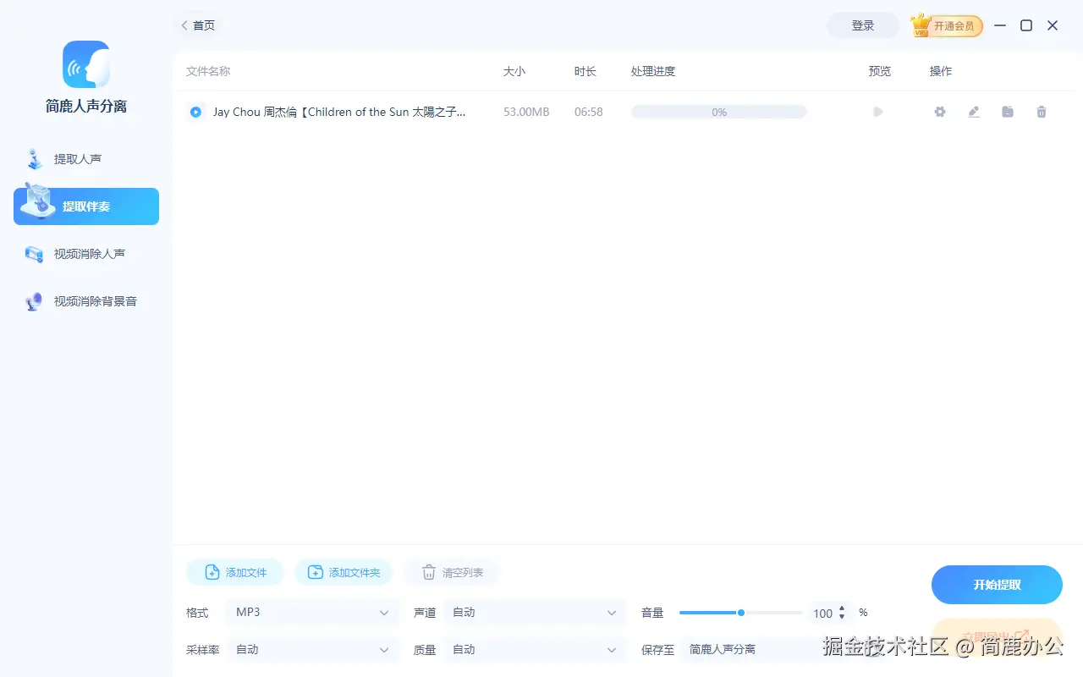The height and width of the screenshot is (677, 1083).
Task: Open settings gear for the audio file
Action: [939, 111]
